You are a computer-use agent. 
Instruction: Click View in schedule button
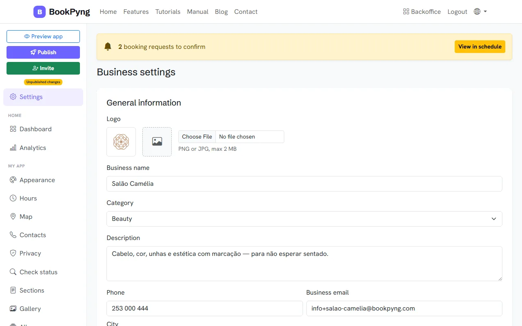pos(480,46)
